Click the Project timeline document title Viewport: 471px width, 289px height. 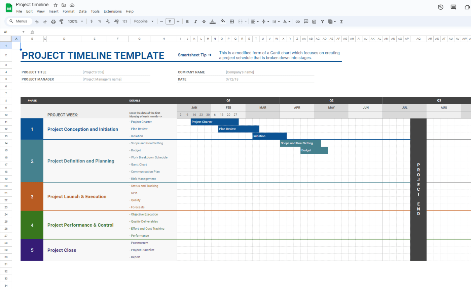[32, 5]
